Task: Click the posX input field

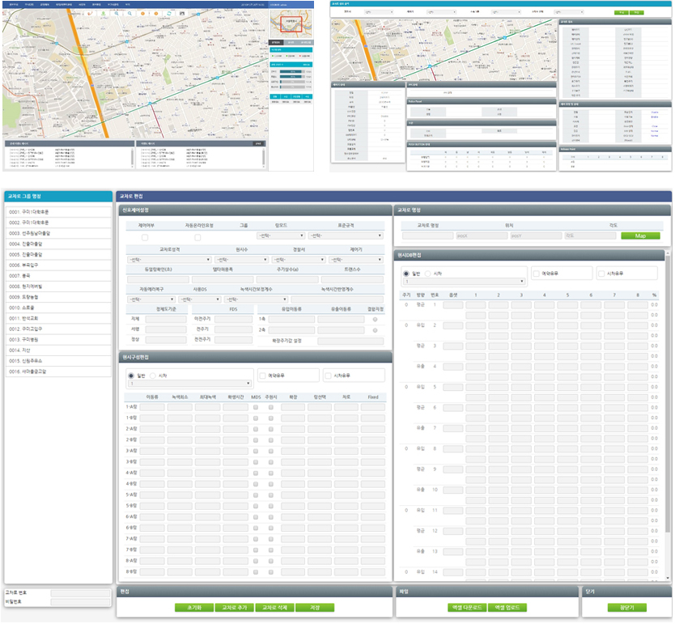Action: pos(482,236)
